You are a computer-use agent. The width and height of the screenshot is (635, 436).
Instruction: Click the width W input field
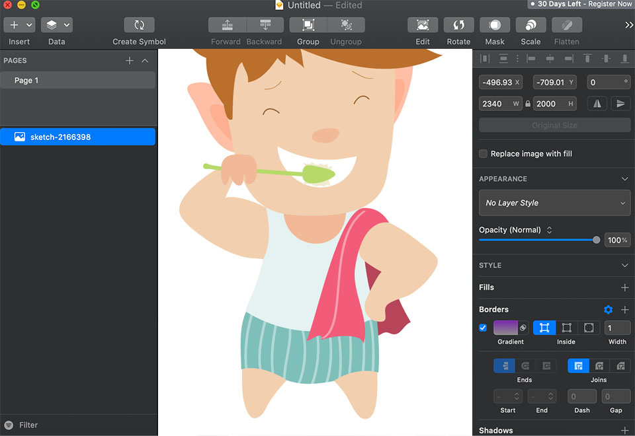pyautogui.click(x=499, y=104)
